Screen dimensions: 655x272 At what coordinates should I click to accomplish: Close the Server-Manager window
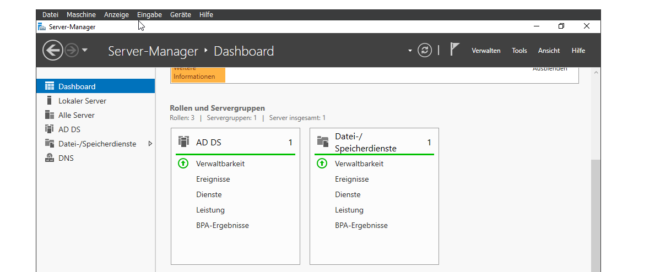click(587, 26)
